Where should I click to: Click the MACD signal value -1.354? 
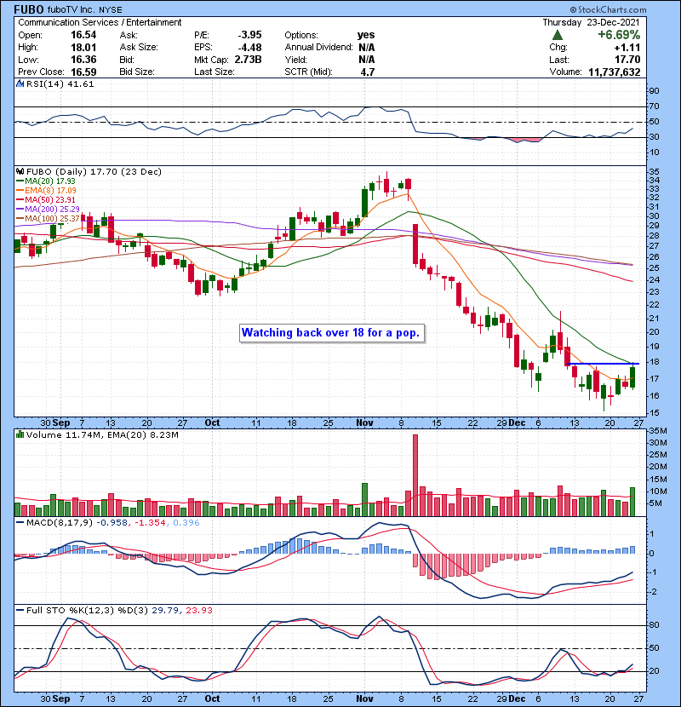point(149,523)
